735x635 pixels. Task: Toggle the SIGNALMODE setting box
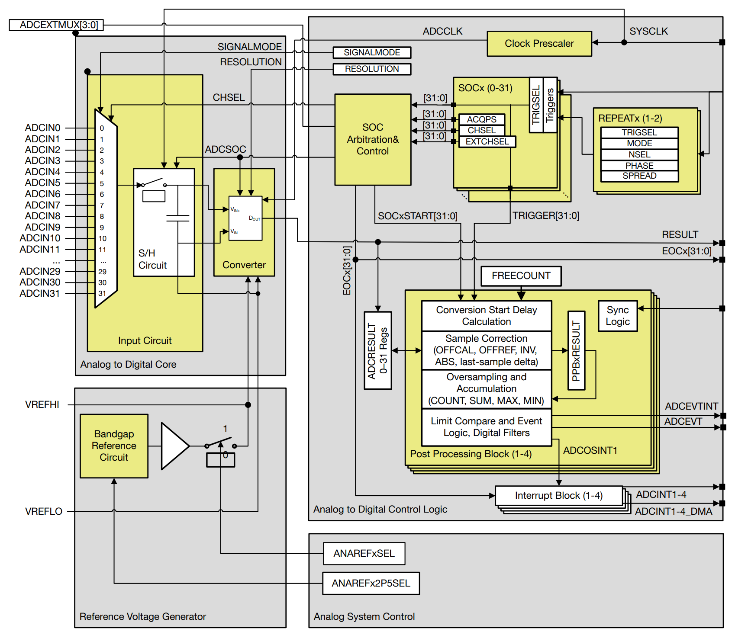pyautogui.click(x=371, y=52)
